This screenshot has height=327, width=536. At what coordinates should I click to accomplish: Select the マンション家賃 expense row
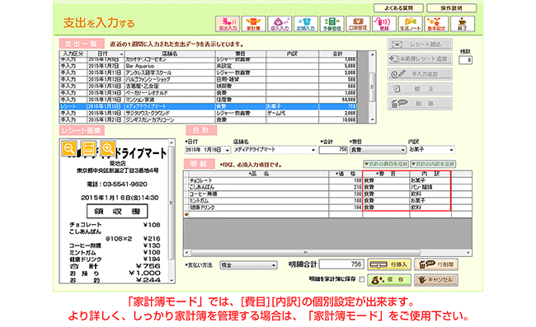(208, 100)
